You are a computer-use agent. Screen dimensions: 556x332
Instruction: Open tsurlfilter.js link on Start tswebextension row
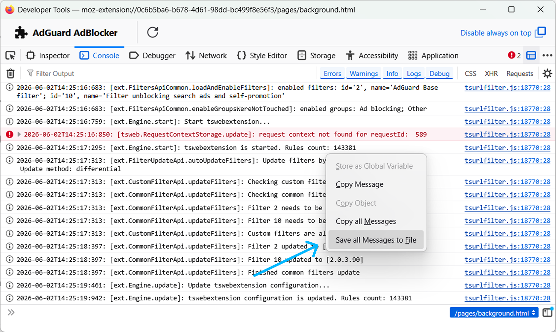507,122
